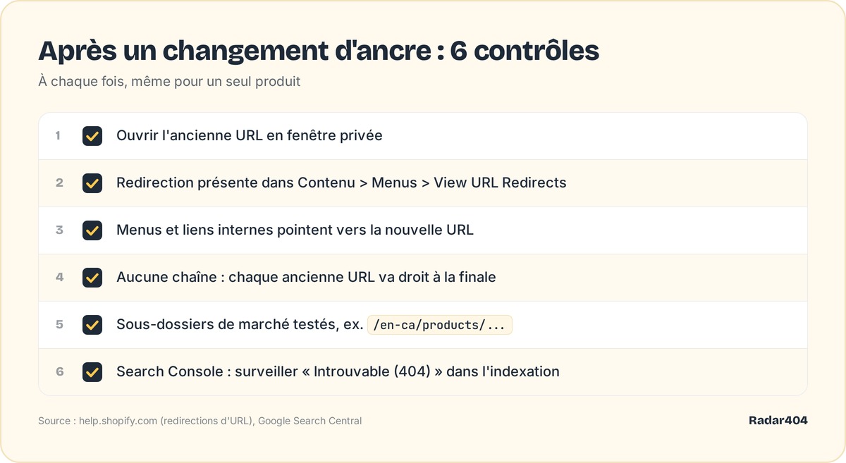Click row number 1
Image resolution: width=846 pixels, height=463 pixels.
point(59,135)
